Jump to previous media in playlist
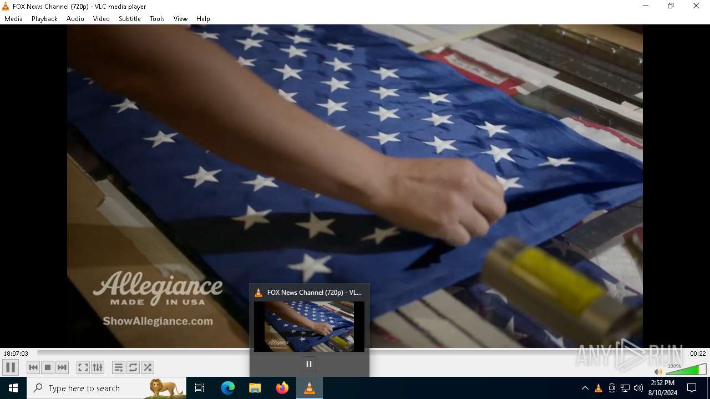The width and height of the screenshot is (710, 399). 33,367
